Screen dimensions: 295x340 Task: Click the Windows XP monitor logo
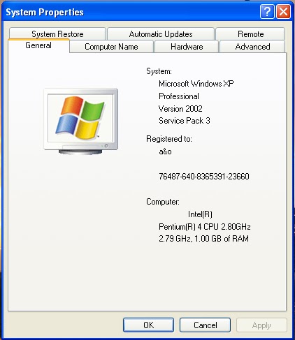[x=81, y=121]
